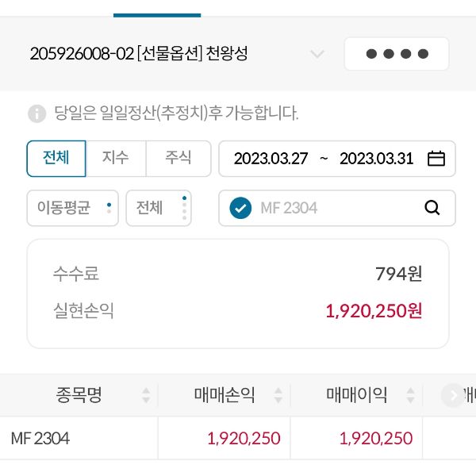This screenshot has height=476, width=476.
Task: Click the account password field
Action: tap(397, 54)
